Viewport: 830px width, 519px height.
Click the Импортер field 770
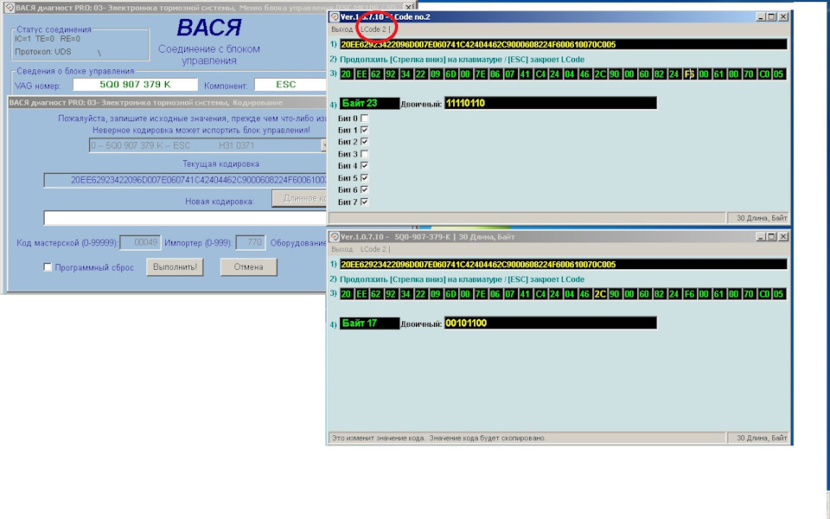click(250, 242)
